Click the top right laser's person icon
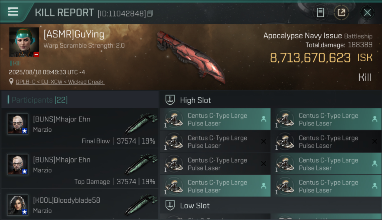 (375, 119)
